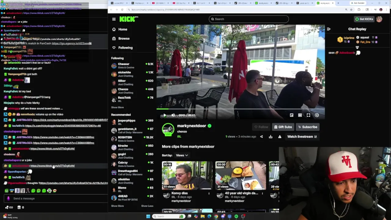Screen dimensions: 391x220
Task: Open Chenzo channel in Following list
Action: point(132,91)
